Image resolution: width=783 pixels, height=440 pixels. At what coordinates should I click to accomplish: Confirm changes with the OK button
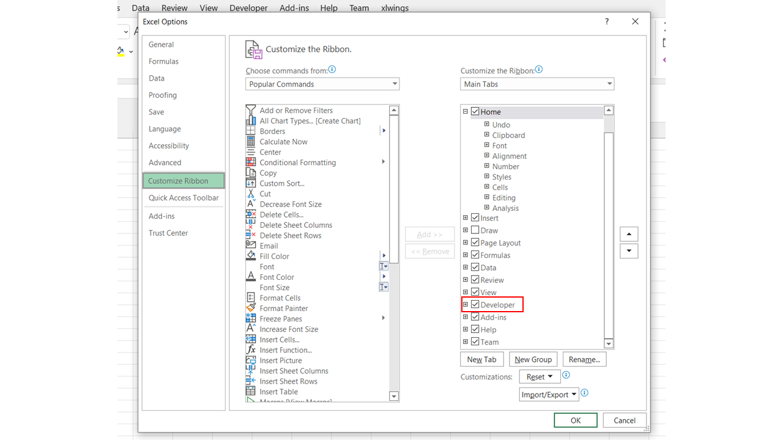pos(575,420)
